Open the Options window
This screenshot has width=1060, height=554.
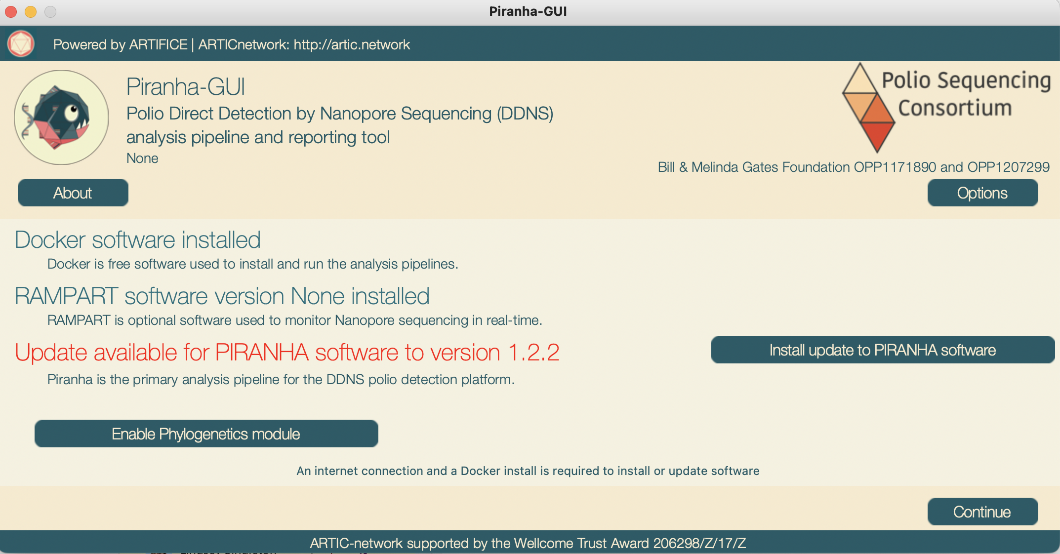(x=982, y=193)
